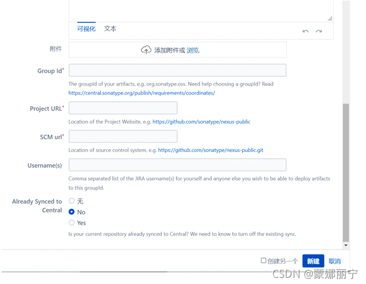Click the SCM url field label
Viewport: 366px width, 284px height.
51,137
